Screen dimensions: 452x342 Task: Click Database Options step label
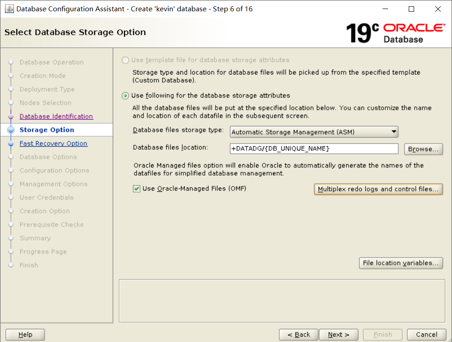pyautogui.click(x=48, y=157)
